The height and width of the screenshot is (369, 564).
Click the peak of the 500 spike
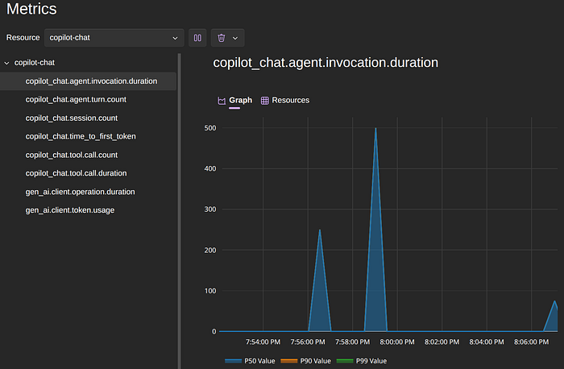click(x=375, y=128)
